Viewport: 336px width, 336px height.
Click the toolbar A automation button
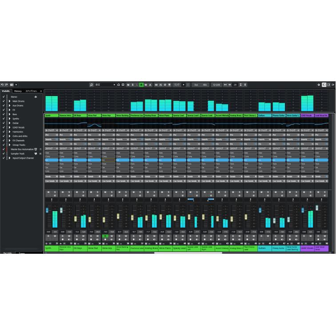[x=150, y=85]
